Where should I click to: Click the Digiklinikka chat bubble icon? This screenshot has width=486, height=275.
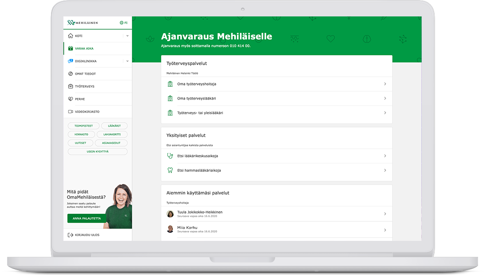tap(70, 61)
